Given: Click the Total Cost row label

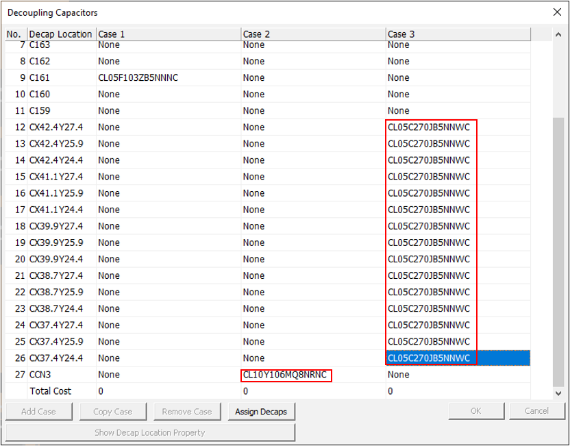Looking at the screenshot, I should click(50, 391).
